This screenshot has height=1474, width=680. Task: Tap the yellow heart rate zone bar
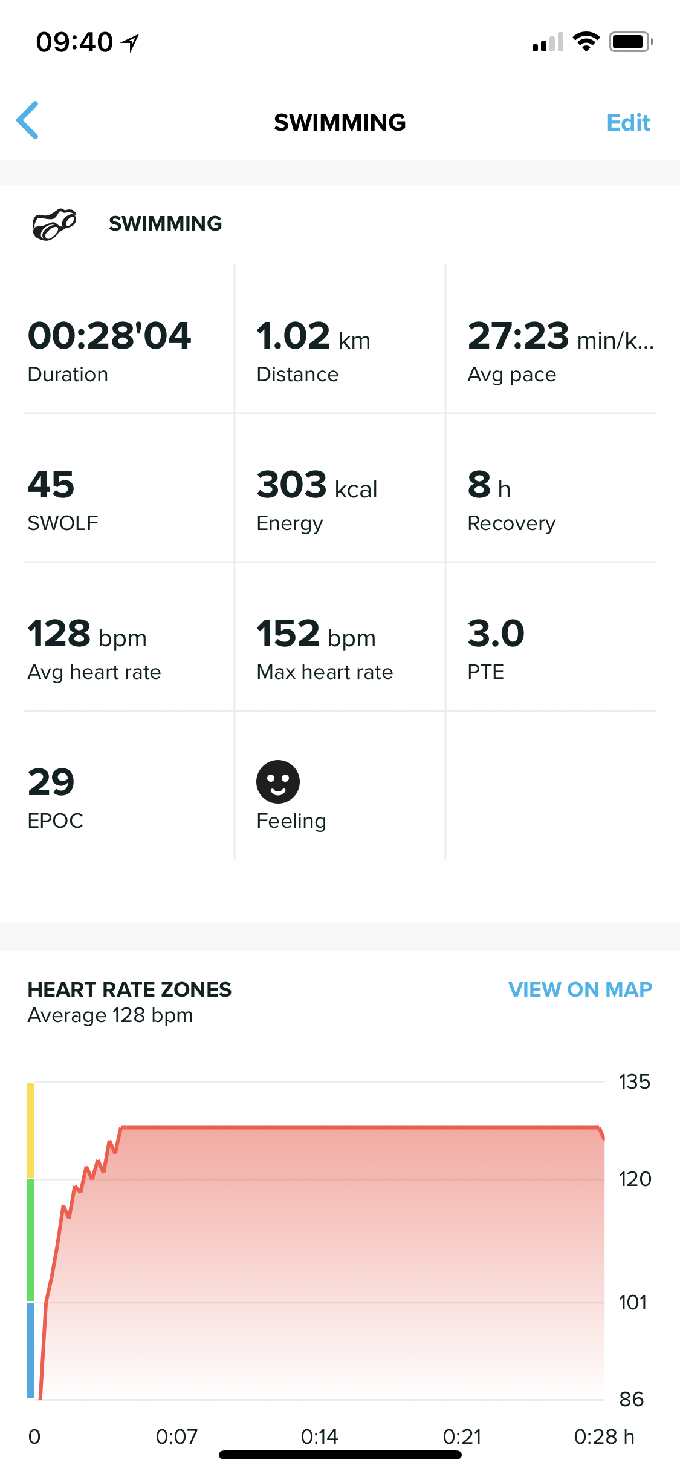pos(31,1130)
